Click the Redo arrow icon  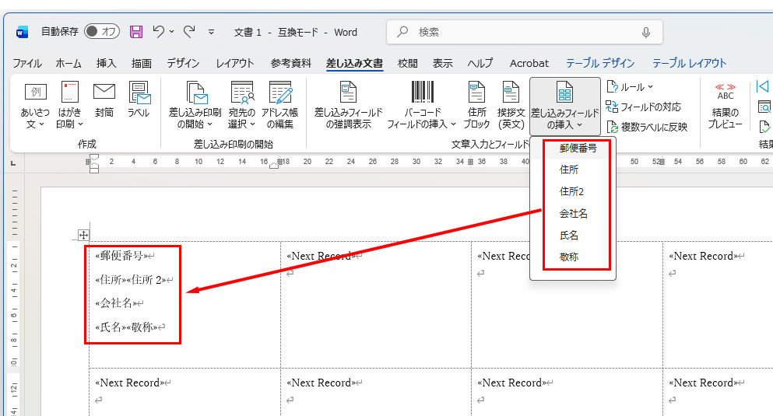(x=188, y=32)
